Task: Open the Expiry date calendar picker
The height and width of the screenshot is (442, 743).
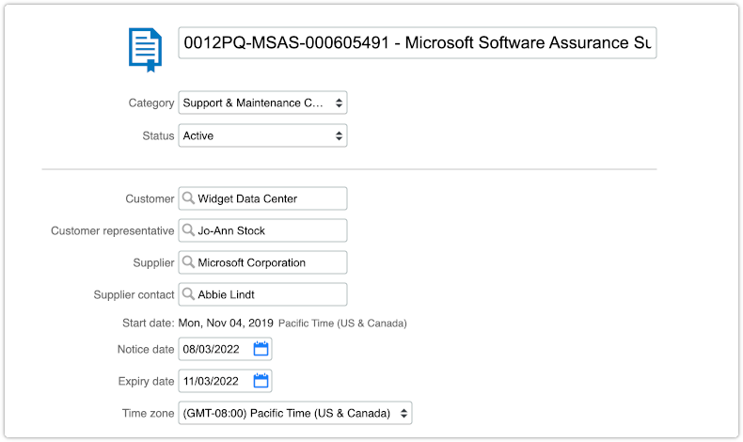Action: 261,381
